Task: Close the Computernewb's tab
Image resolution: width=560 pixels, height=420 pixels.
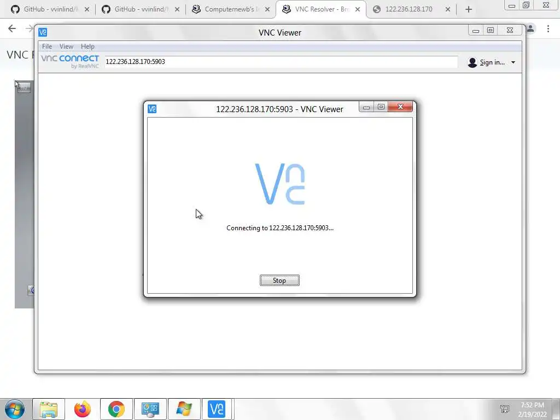Action: pos(267,10)
